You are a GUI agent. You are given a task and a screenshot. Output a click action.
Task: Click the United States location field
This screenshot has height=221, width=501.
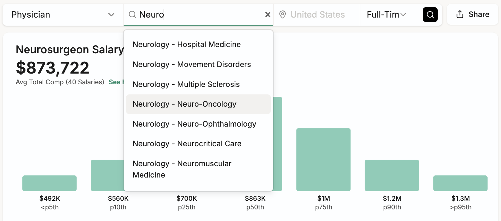coord(317,15)
